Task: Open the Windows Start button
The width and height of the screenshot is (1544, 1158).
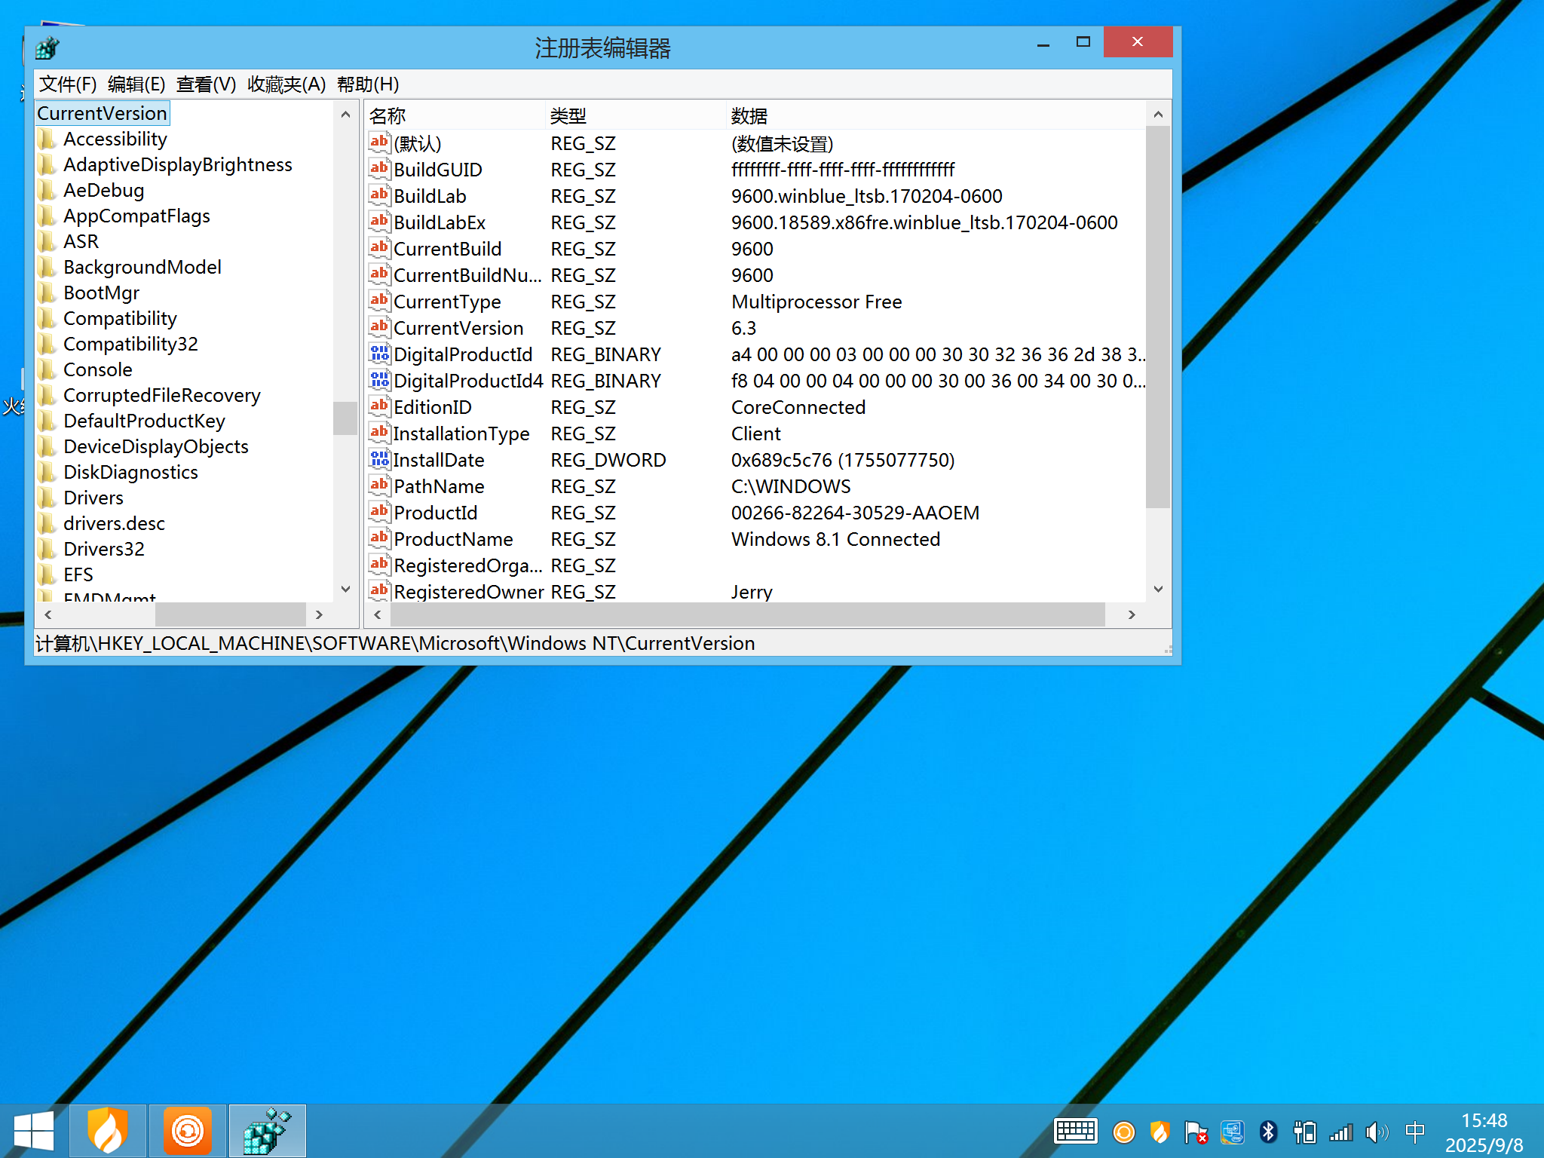Action: click(x=34, y=1131)
